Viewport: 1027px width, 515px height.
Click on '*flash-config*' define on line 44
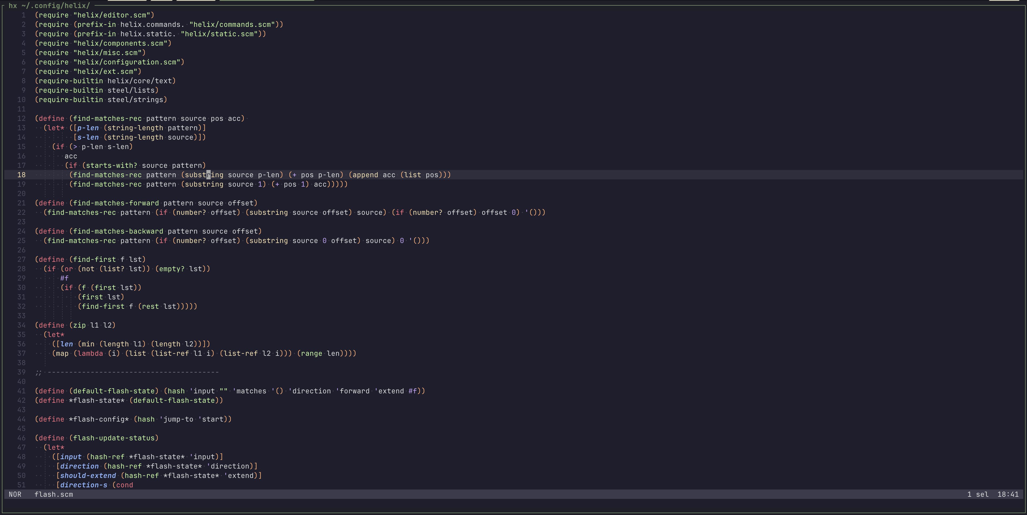(x=98, y=419)
